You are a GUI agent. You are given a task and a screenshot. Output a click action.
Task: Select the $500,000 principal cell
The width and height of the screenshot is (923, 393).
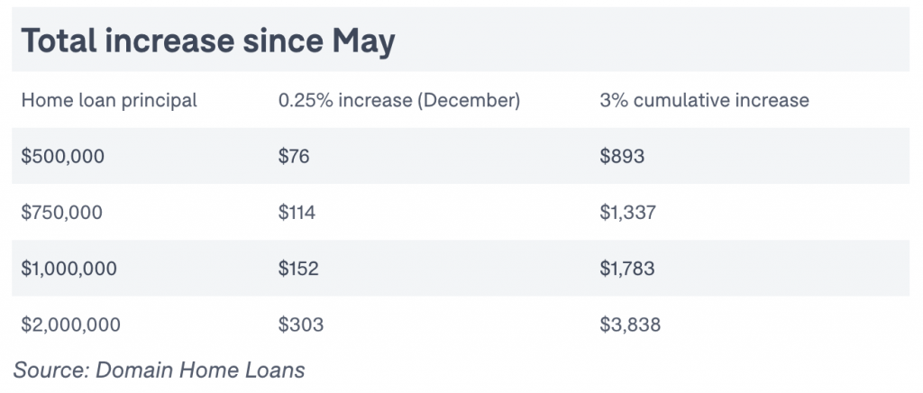[x=62, y=156]
